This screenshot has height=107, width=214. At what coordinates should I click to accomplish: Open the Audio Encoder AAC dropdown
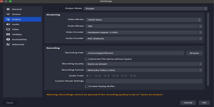(144, 39)
